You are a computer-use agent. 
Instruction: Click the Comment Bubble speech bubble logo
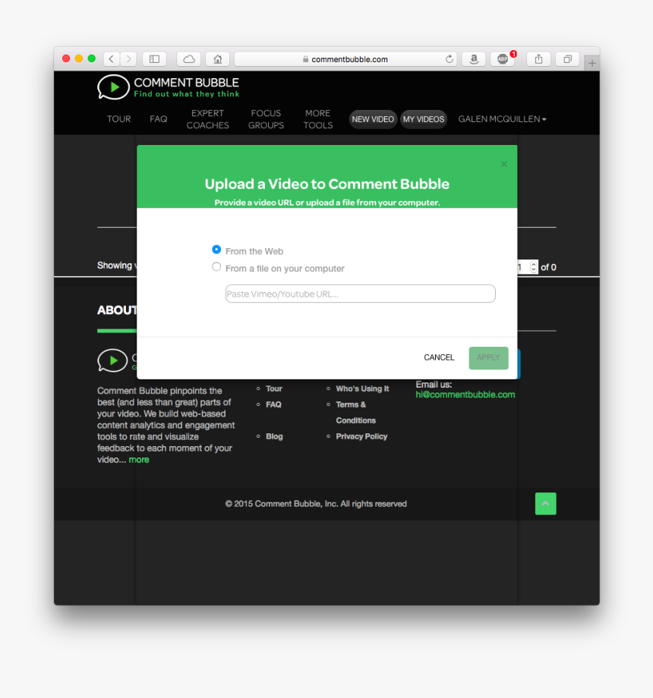tap(113, 87)
